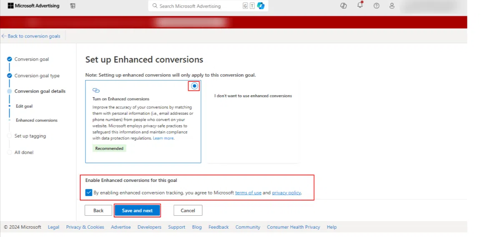Viewport: 492px width, 237px height.
Task: Open the Developers footer link
Action: click(149, 227)
